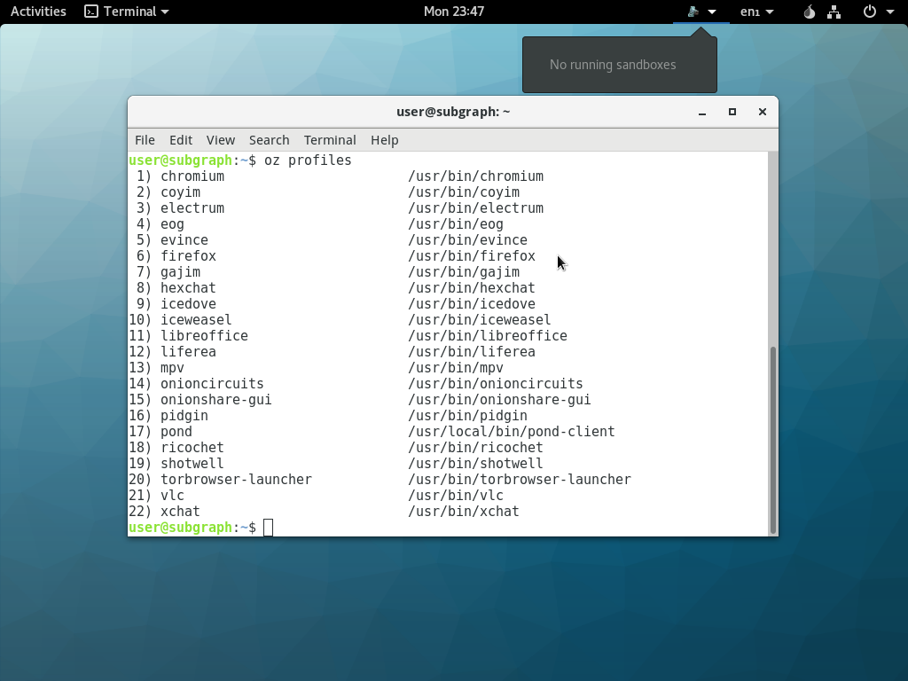Click the bottom user@subgraph prompt cursor
The image size is (908, 681).
(268, 528)
